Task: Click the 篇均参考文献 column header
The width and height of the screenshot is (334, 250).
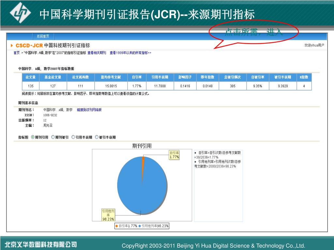Action: 111,77
